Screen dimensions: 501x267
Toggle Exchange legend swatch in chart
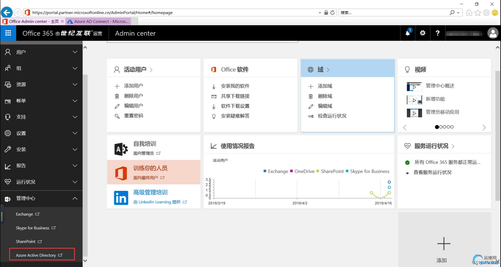click(x=265, y=171)
